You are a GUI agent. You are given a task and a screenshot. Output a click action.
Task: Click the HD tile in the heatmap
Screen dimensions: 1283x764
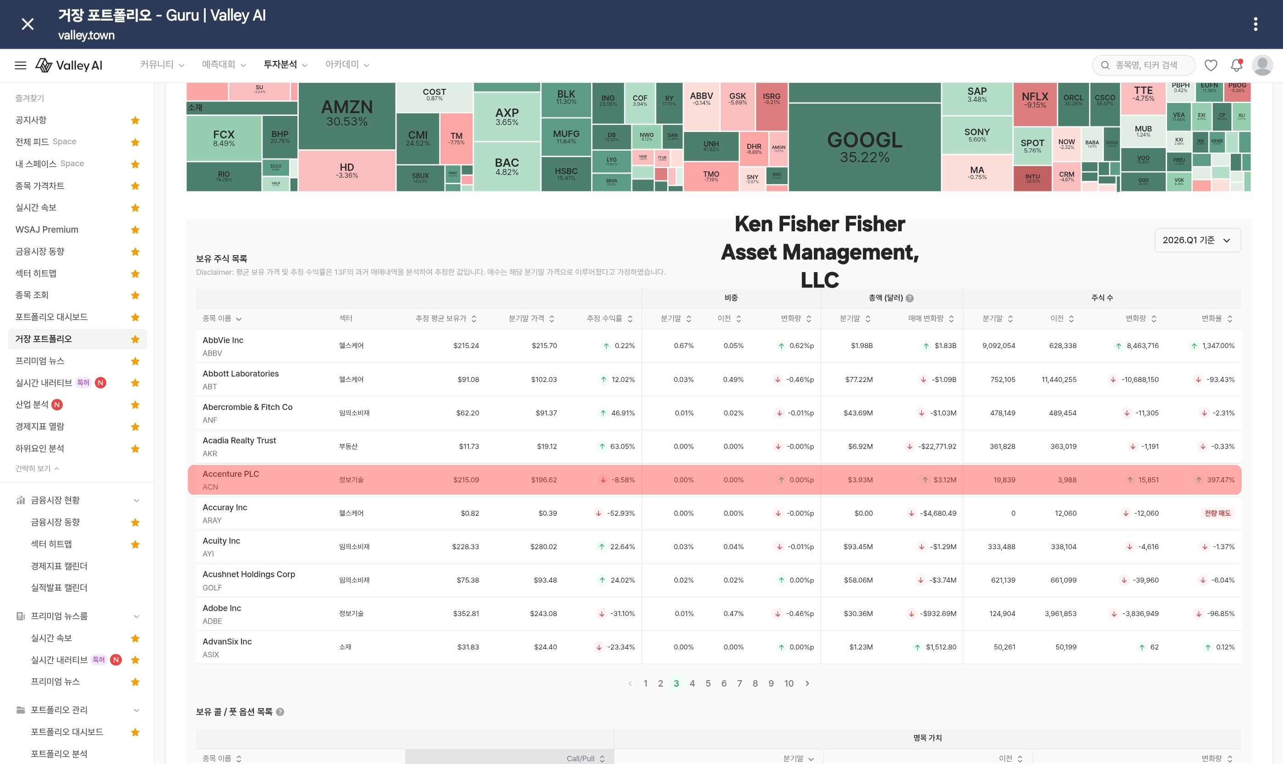coord(347,171)
